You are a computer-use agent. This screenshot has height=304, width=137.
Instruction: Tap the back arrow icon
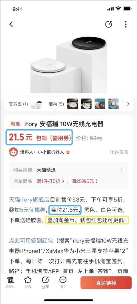[11, 24]
